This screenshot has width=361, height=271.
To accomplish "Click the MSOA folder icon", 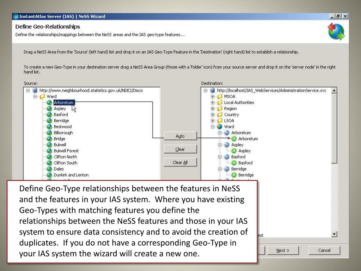I will tap(220, 97).
